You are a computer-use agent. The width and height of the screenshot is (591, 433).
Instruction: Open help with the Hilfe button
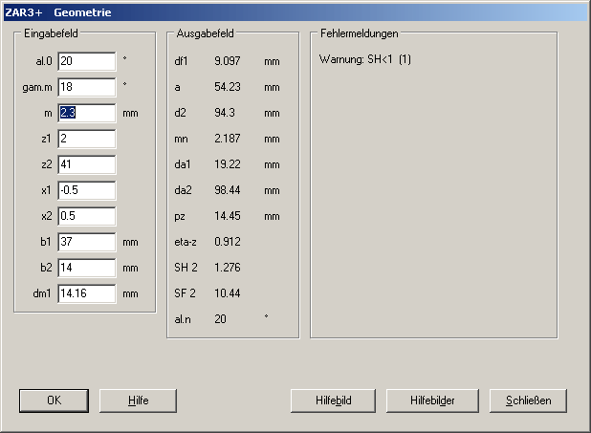[x=139, y=400]
